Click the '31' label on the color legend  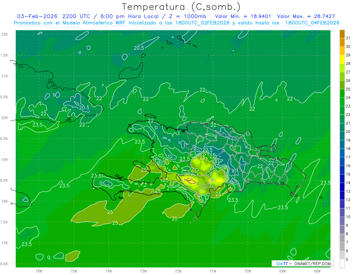point(348,38)
